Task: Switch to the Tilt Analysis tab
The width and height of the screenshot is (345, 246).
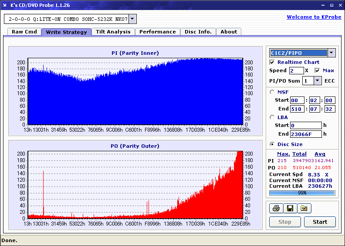Action: click(x=113, y=32)
